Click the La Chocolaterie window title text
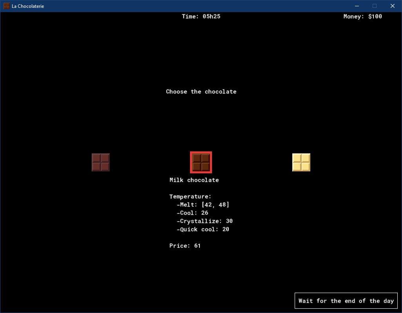The height and width of the screenshot is (313, 402). [x=28, y=6]
